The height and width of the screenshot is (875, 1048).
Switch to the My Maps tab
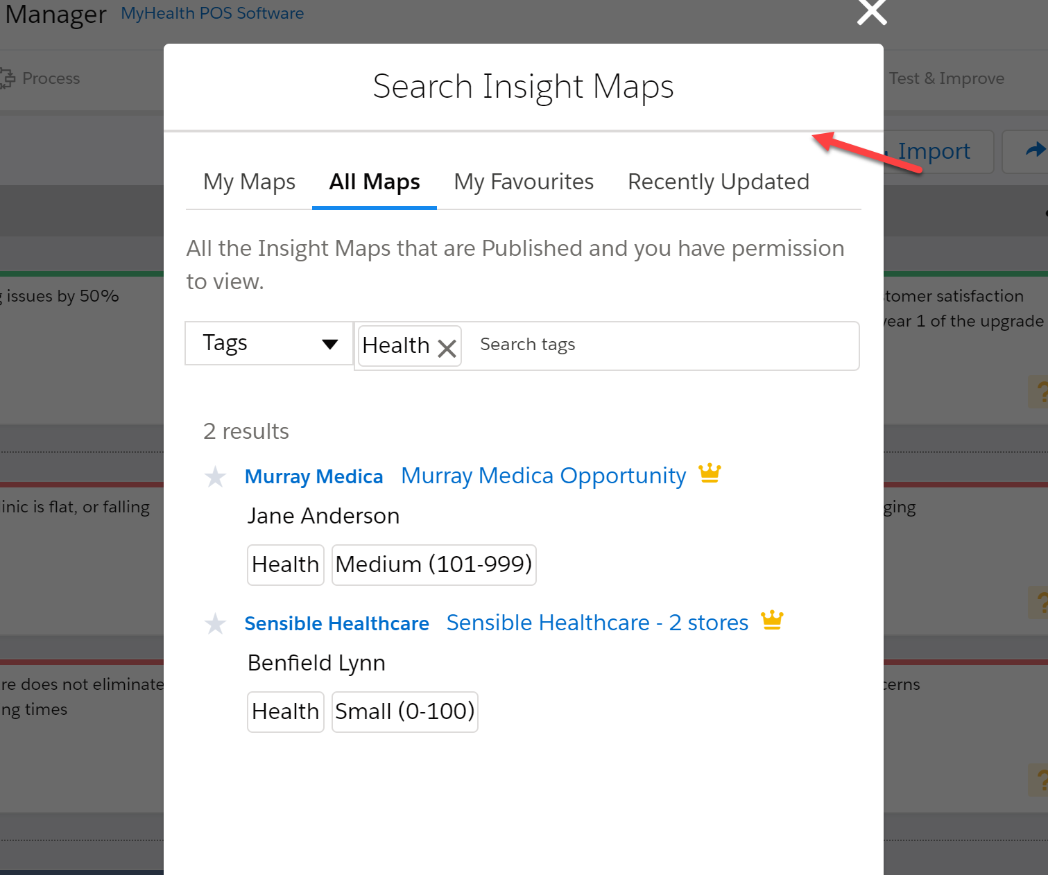pyautogui.click(x=249, y=182)
